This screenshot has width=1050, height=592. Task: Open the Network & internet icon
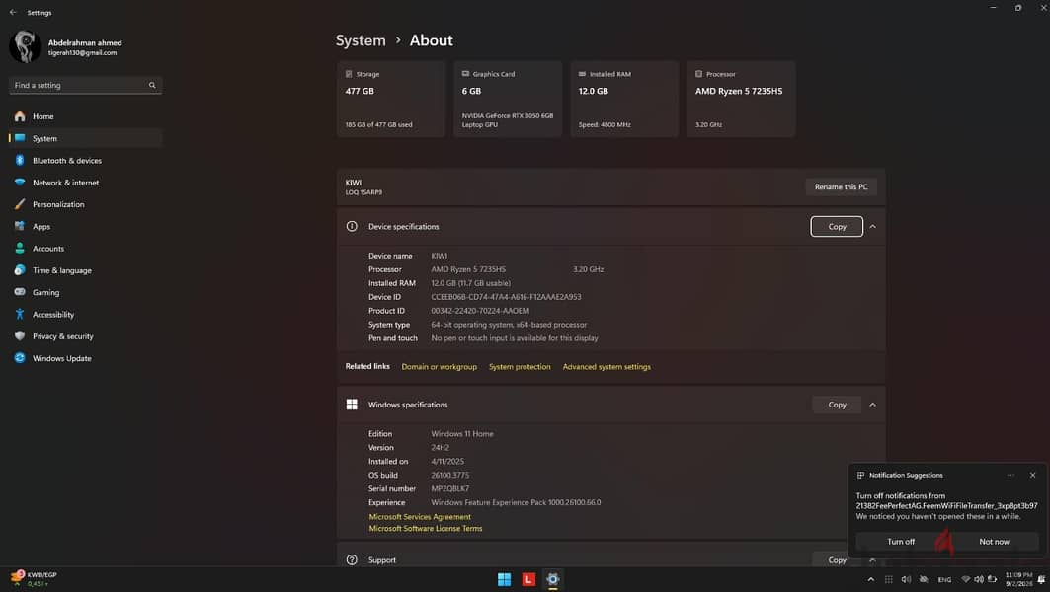pos(20,182)
